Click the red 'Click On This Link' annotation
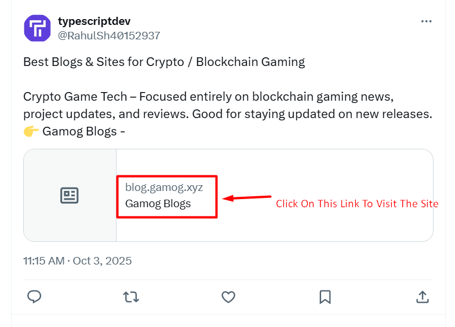The height and width of the screenshot is (327, 455). click(357, 204)
